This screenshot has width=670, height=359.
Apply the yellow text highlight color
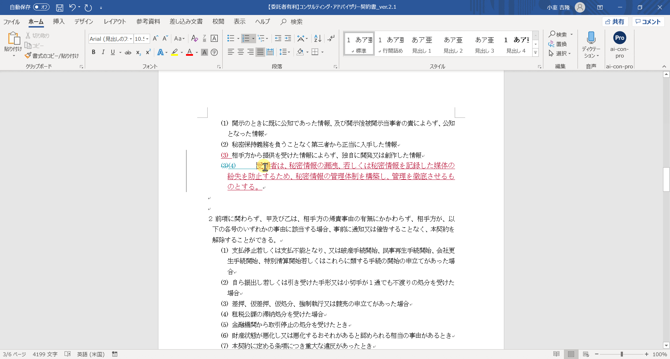click(174, 52)
